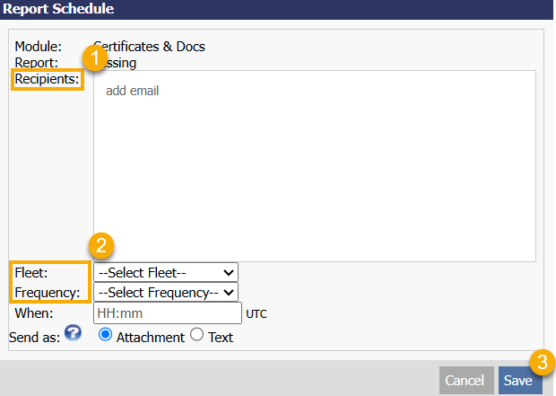Screen dimensions: 556x396
Task: Click the orange number 1 badge
Action: tap(95, 57)
